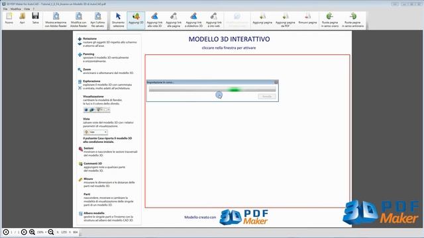Click 'Ruota pagina in senso antiorario' icon
This screenshot has width=424, height=238.
pyautogui.click(x=352, y=20)
